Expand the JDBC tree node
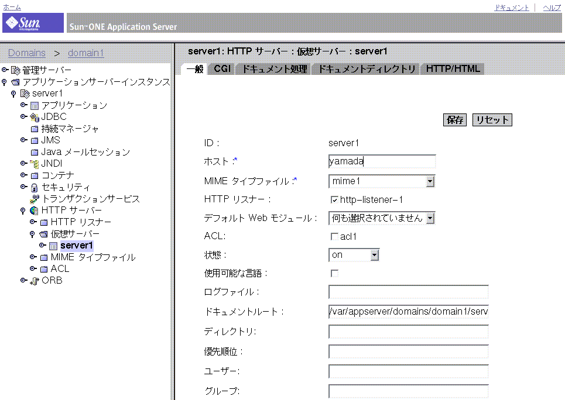The height and width of the screenshot is (400, 565). click(23, 116)
